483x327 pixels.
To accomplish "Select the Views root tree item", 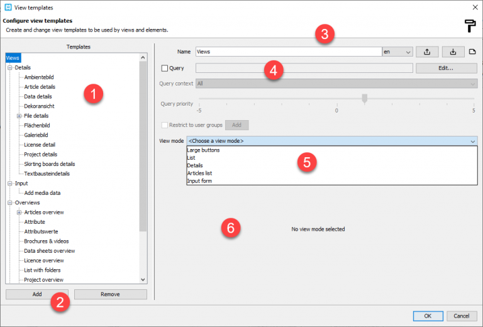I will [x=13, y=58].
